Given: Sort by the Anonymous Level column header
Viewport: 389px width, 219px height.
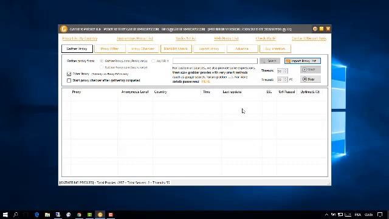Looking at the screenshot, I should (x=135, y=92).
